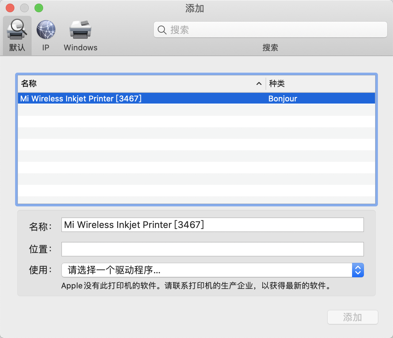Focus the 搜索 search field
This screenshot has width=393, height=338.
271,29
